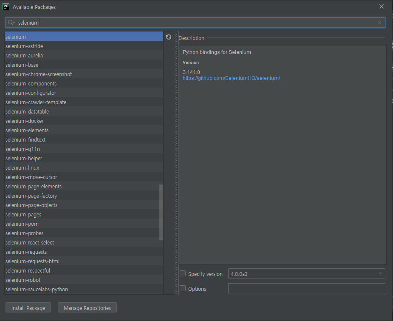Screen dimensions: 393x321
Task: Select selenium-astride in the list
Action: pyautogui.click(x=84, y=46)
